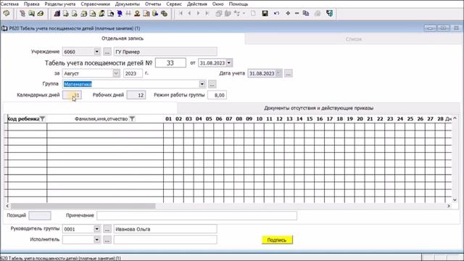Screen dimensions: 464x261
Task: Switch to the Отдельная запись tab
Action: point(123,38)
